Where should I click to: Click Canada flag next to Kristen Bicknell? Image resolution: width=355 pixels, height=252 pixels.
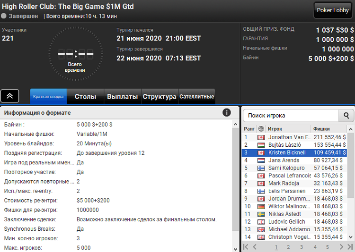click(x=261, y=152)
